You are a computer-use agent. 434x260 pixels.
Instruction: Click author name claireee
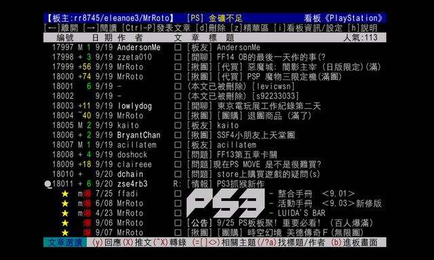[x=134, y=165]
